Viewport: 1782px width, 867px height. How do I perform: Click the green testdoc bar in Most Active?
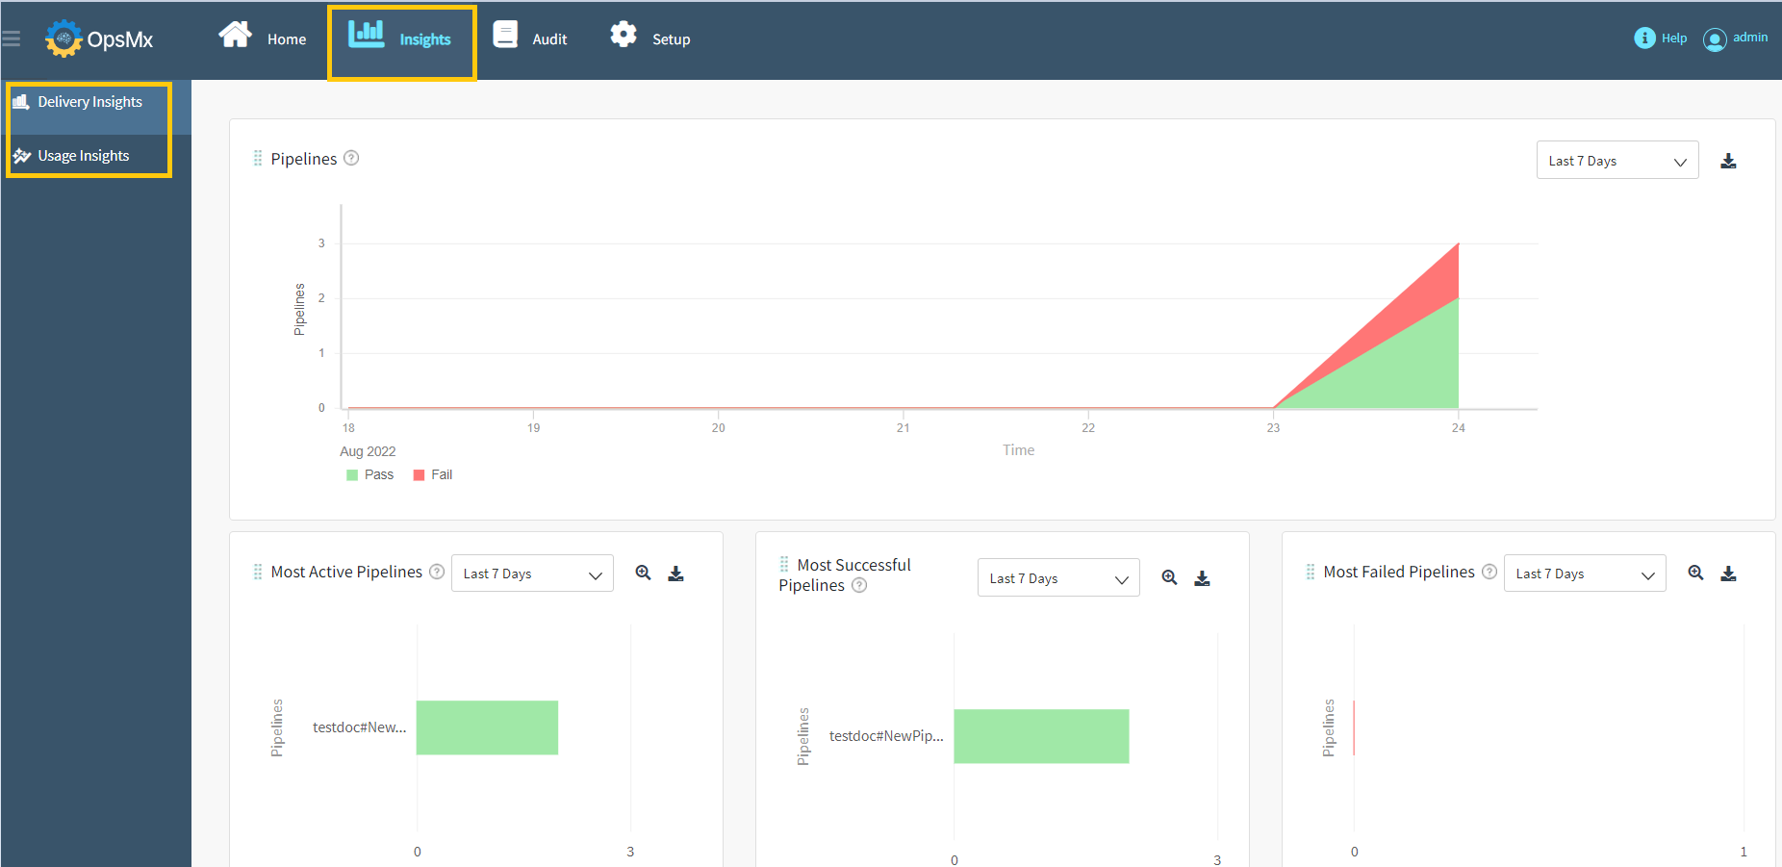487,727
